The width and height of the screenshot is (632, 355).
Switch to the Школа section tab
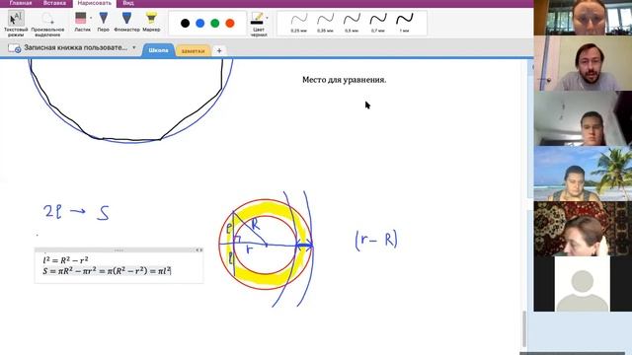158,50
